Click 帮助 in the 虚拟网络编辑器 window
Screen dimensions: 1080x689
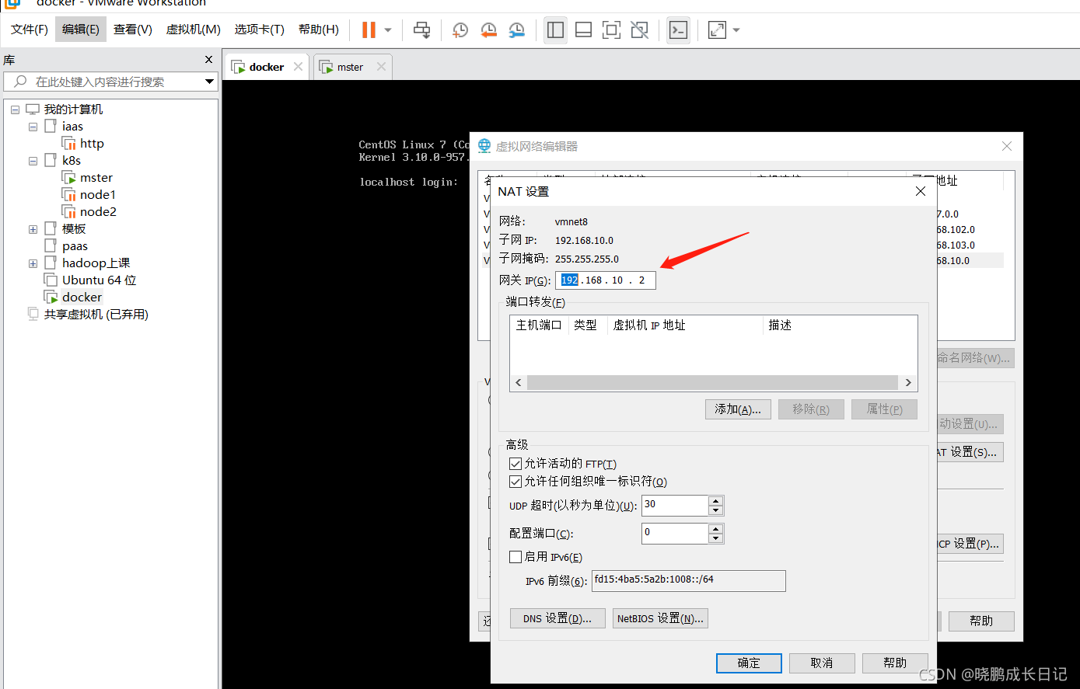click(981, 621)
